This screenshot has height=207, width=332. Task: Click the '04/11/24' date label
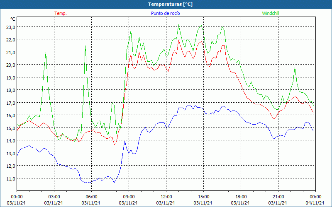(315, 203)
